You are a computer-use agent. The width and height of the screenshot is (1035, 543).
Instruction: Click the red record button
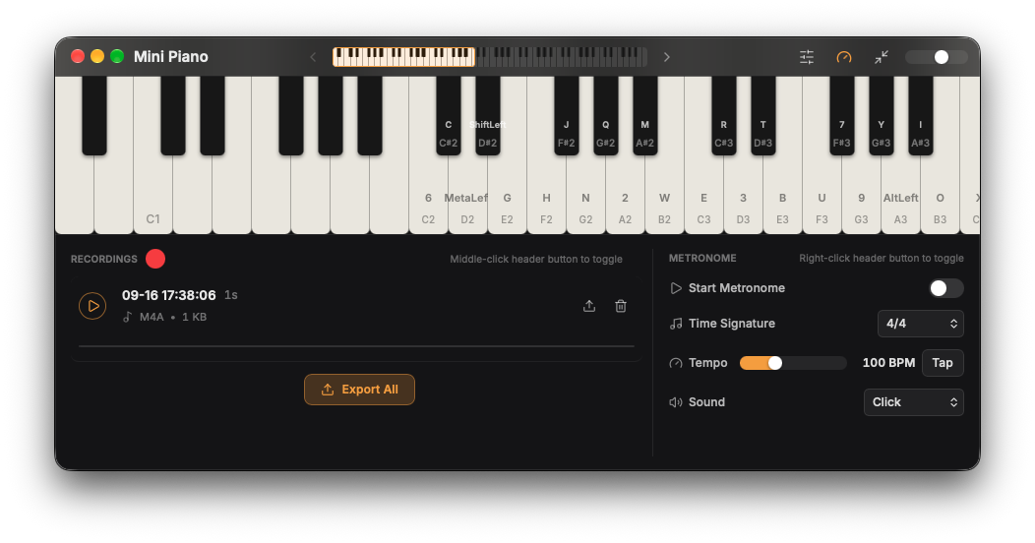click(x=155, y=259)
